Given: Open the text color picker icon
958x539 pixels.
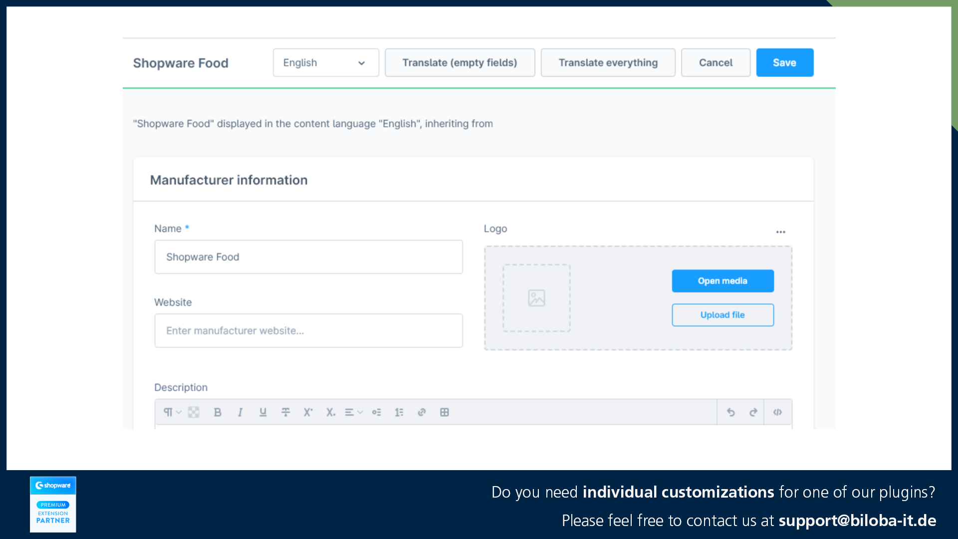Looking at the screenshot, I should pyautogui.click(x=194, y=412).
